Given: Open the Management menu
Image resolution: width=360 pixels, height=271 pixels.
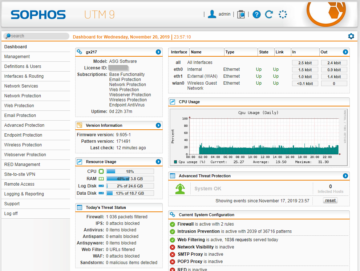Looking at the screenshot, I should (36, 57).
